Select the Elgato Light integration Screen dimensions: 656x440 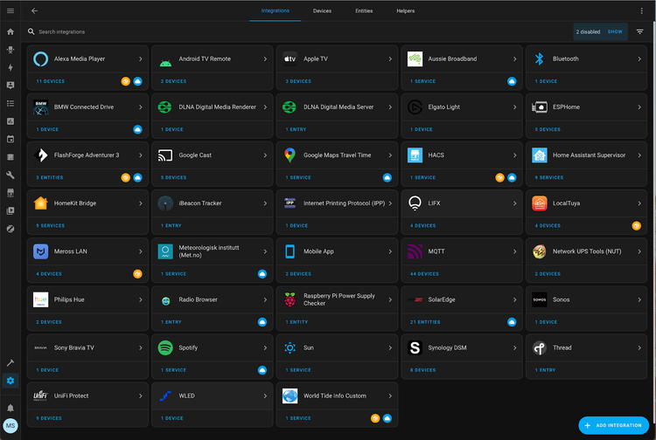click(462, 107)
